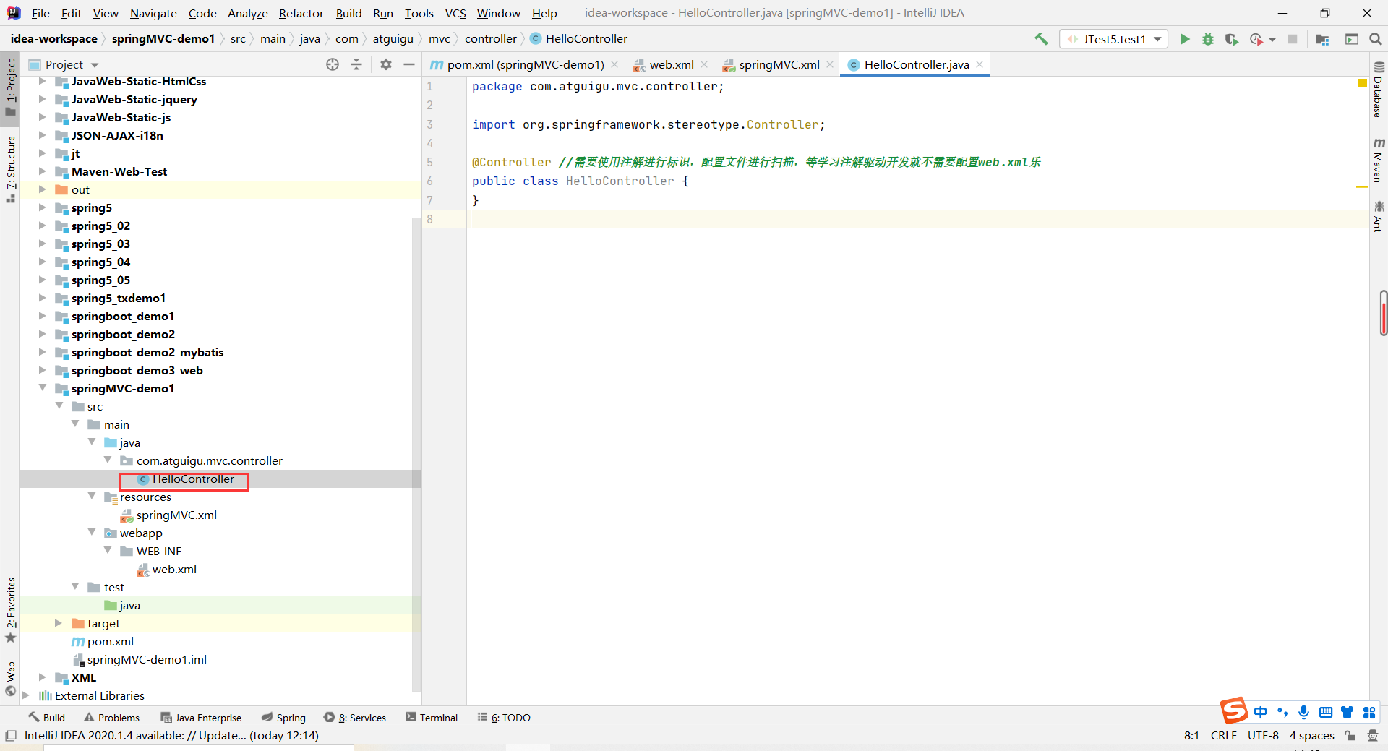Click the locate-file crosshair icon in Project panel
Screen dimensions: 1388x751
[333, 64]
